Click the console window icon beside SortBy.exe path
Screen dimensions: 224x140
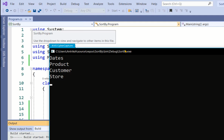(53, 51)
